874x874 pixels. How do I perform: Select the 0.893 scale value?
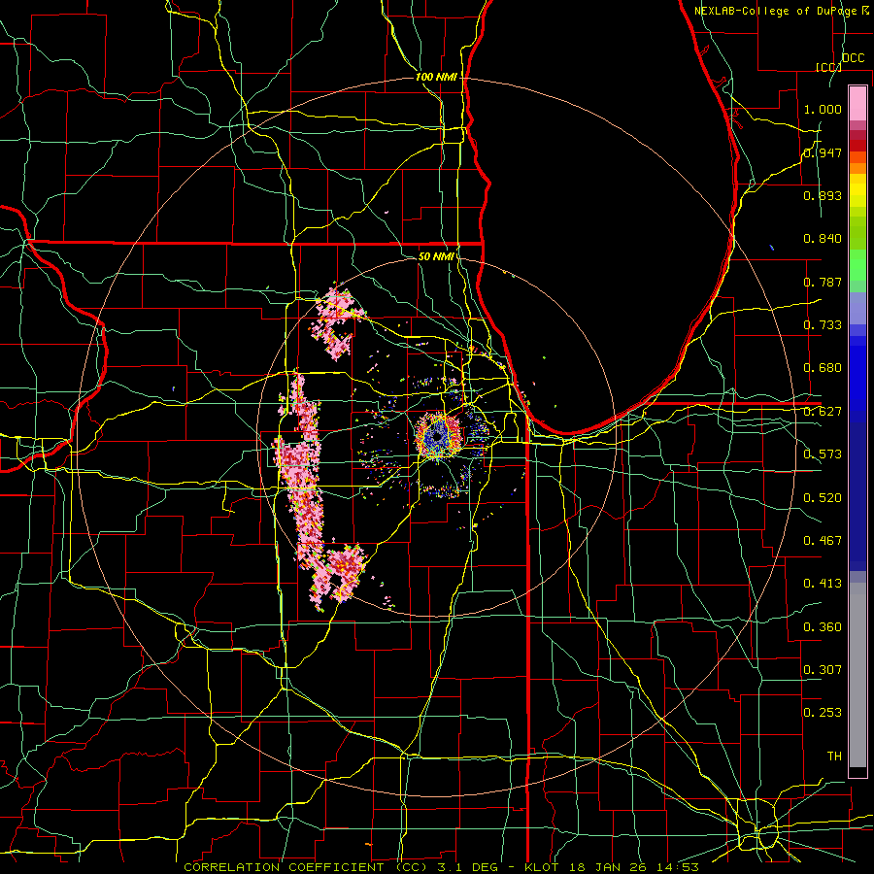(x=823, y=195)
